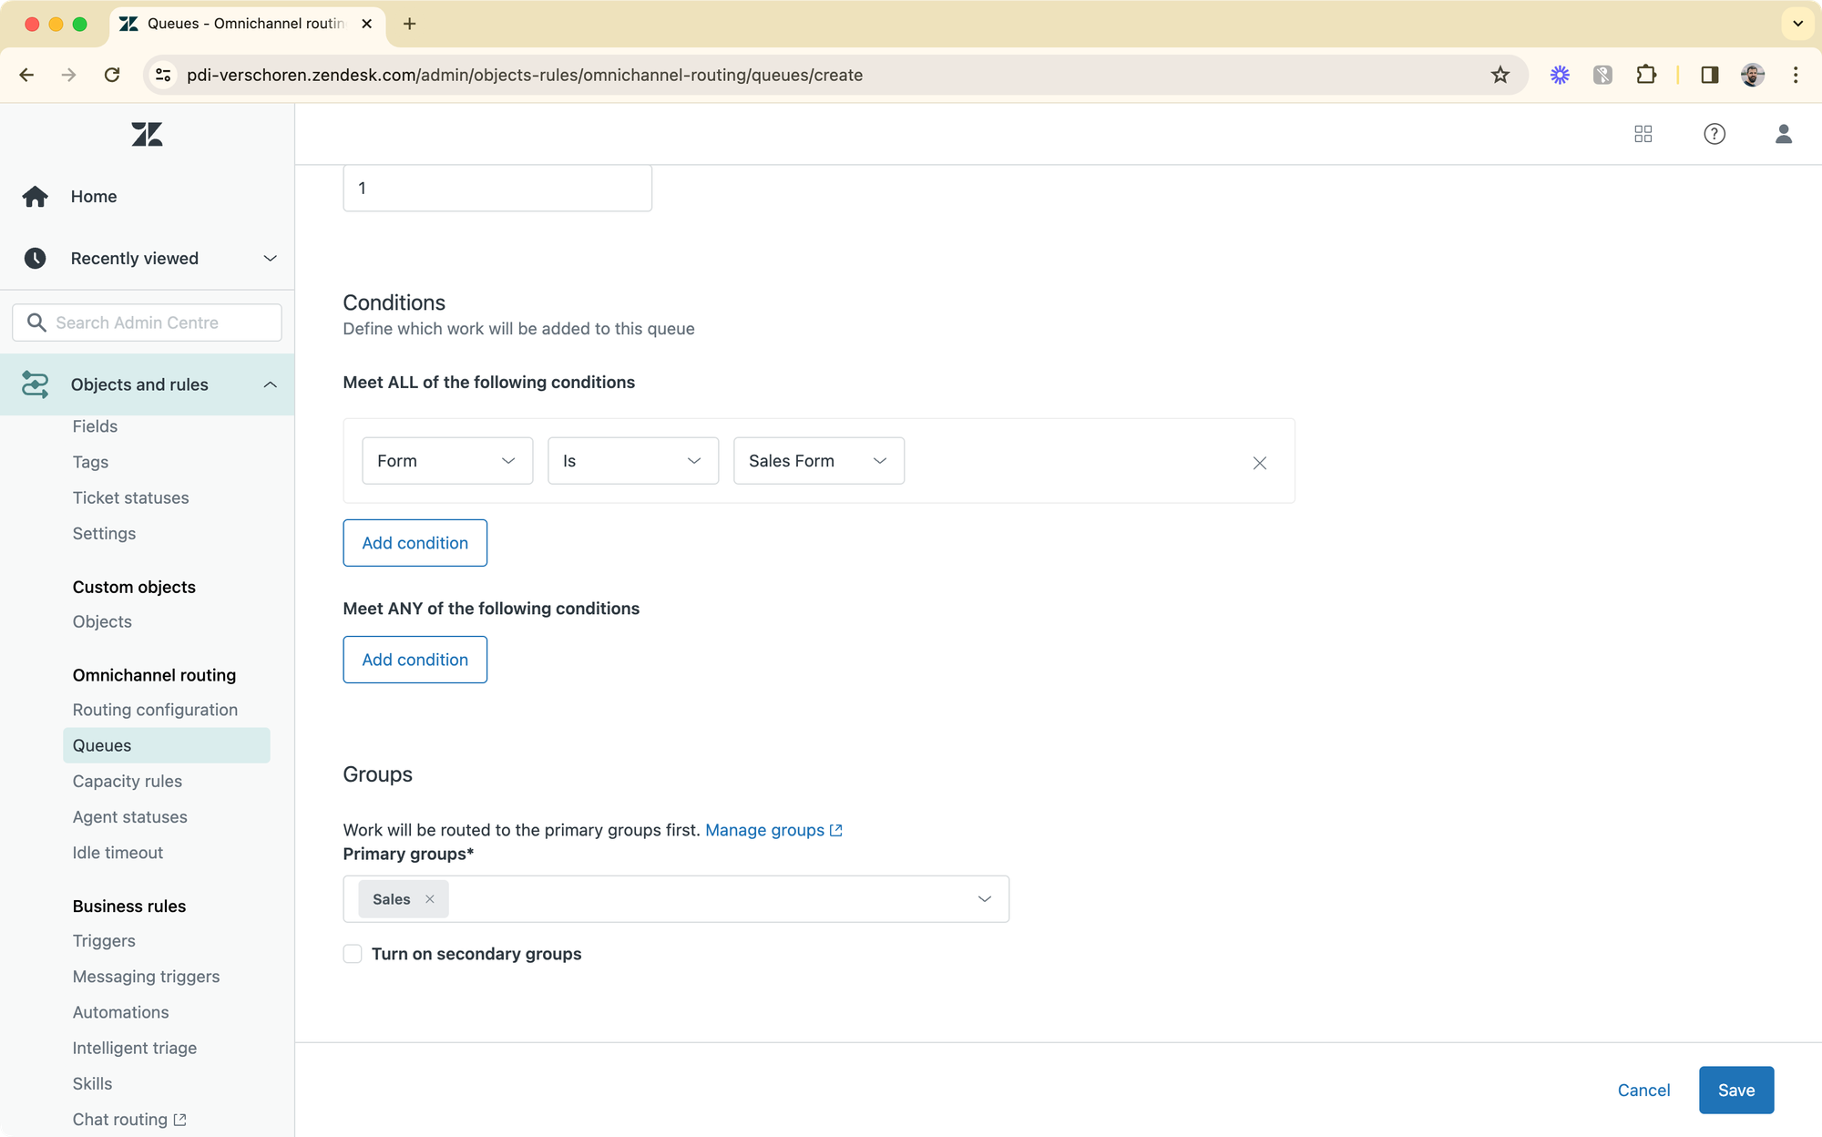Open the Is operator dropdown
The height and width of the screenshot is (1137, 1822).
pyautogui.click(x=632, y=461)
